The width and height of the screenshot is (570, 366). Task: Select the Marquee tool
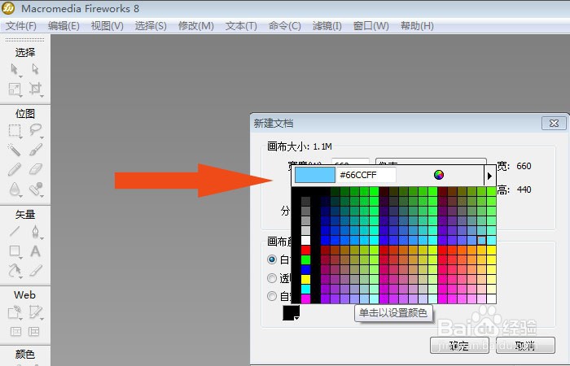click(15, 130)
